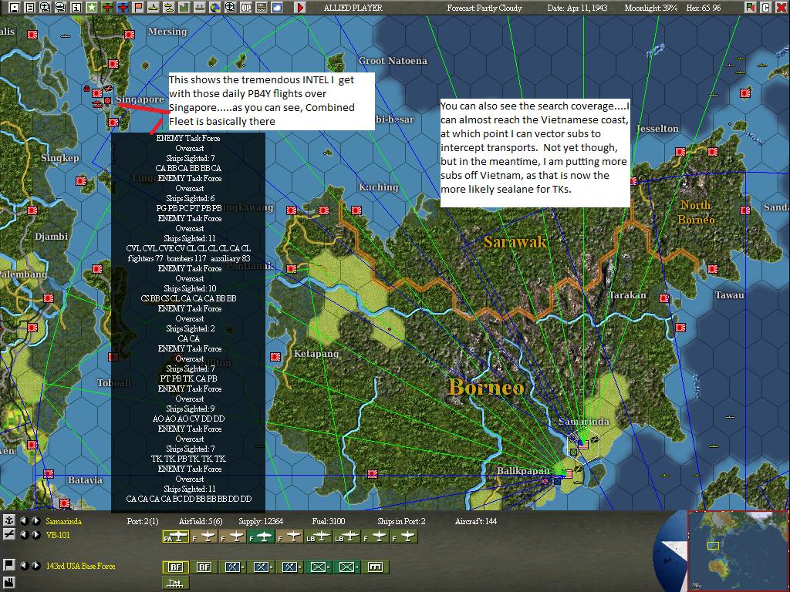Open the 143rd USA Base Force link
The width and height of the screenshot is (790, 592).
coord(80,566)
